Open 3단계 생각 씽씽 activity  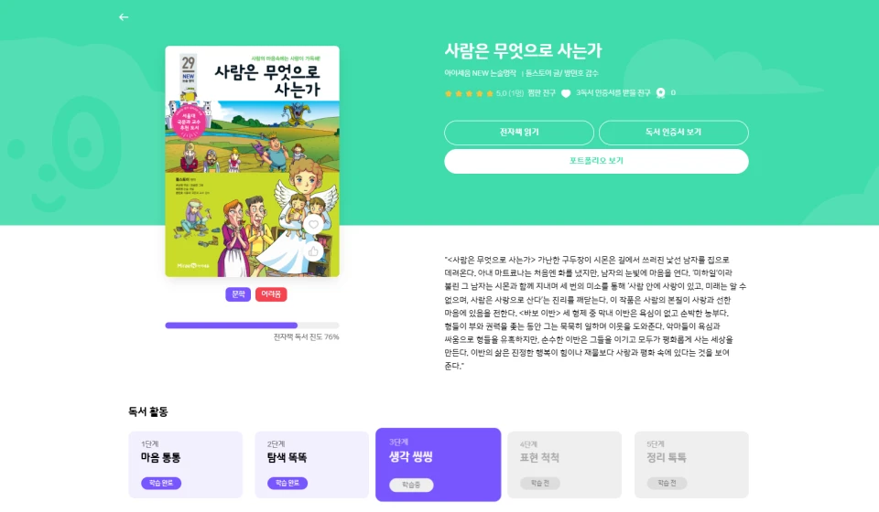[x=438, y=464]
